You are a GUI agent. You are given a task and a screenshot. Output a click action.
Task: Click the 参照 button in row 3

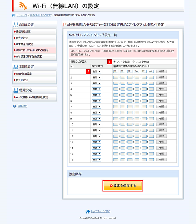(161, 83)
